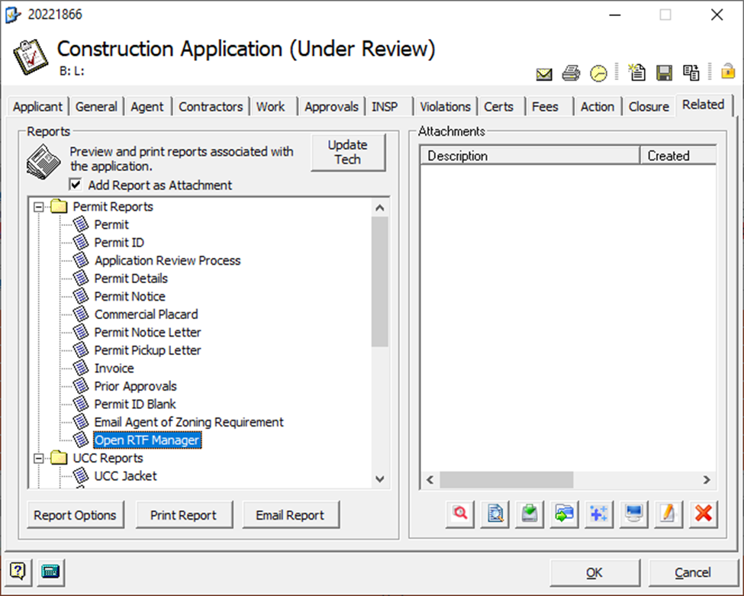Click the document preview magnifier icon
The height and width of the screenshot is (596, 744).
point(495,514)
